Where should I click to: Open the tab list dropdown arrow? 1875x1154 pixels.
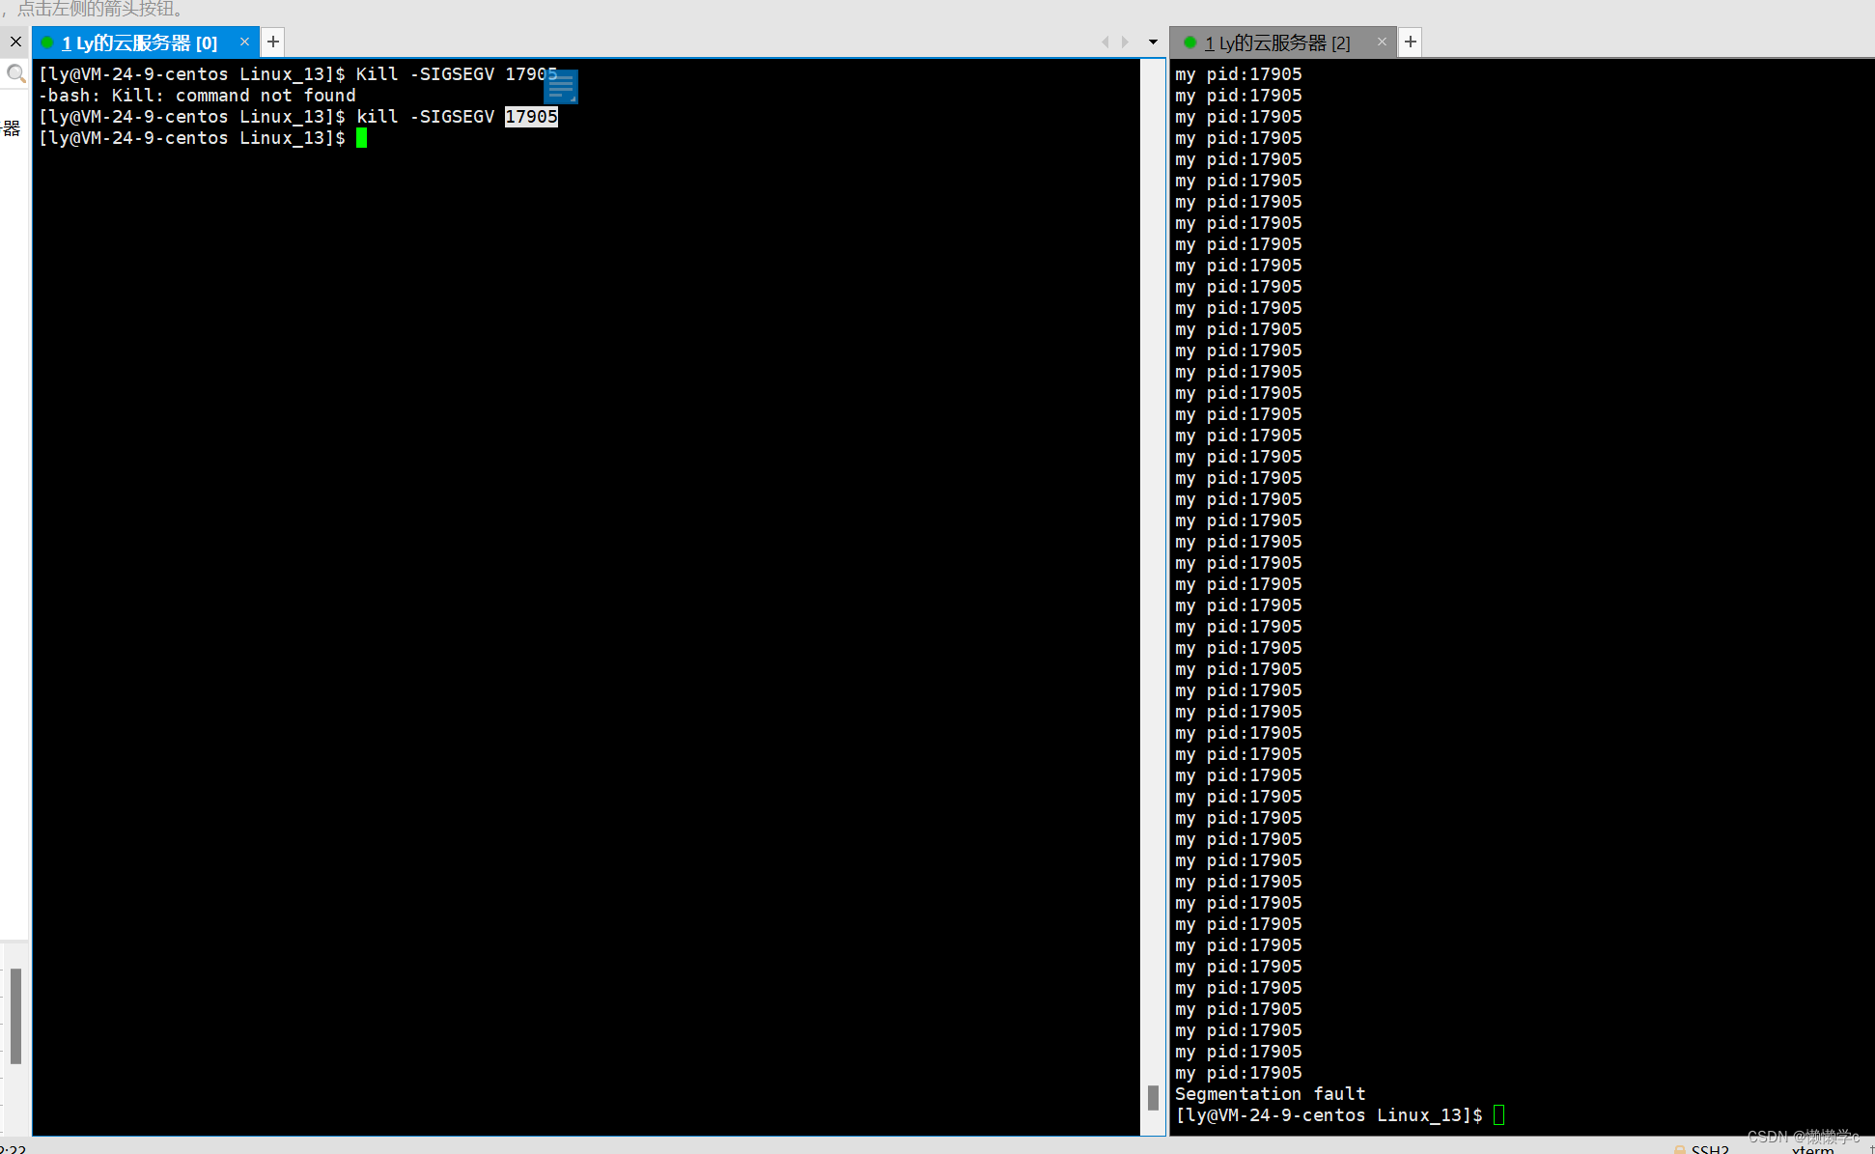tap(1153, 42)
